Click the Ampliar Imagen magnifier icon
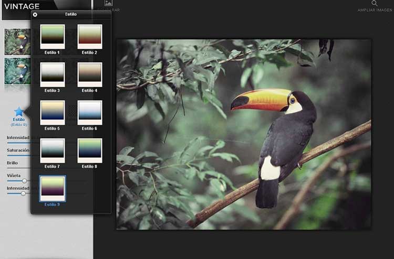The image size is (394, 259). click(375, 3)
